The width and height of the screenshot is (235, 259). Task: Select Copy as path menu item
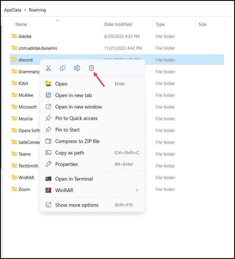pos(70,153)
